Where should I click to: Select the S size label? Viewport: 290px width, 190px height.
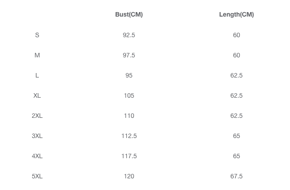(x=37, y=35)
